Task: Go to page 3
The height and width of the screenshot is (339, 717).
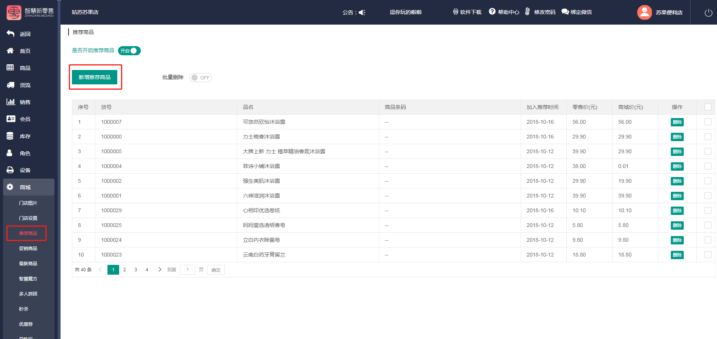Action: (136, 269)
